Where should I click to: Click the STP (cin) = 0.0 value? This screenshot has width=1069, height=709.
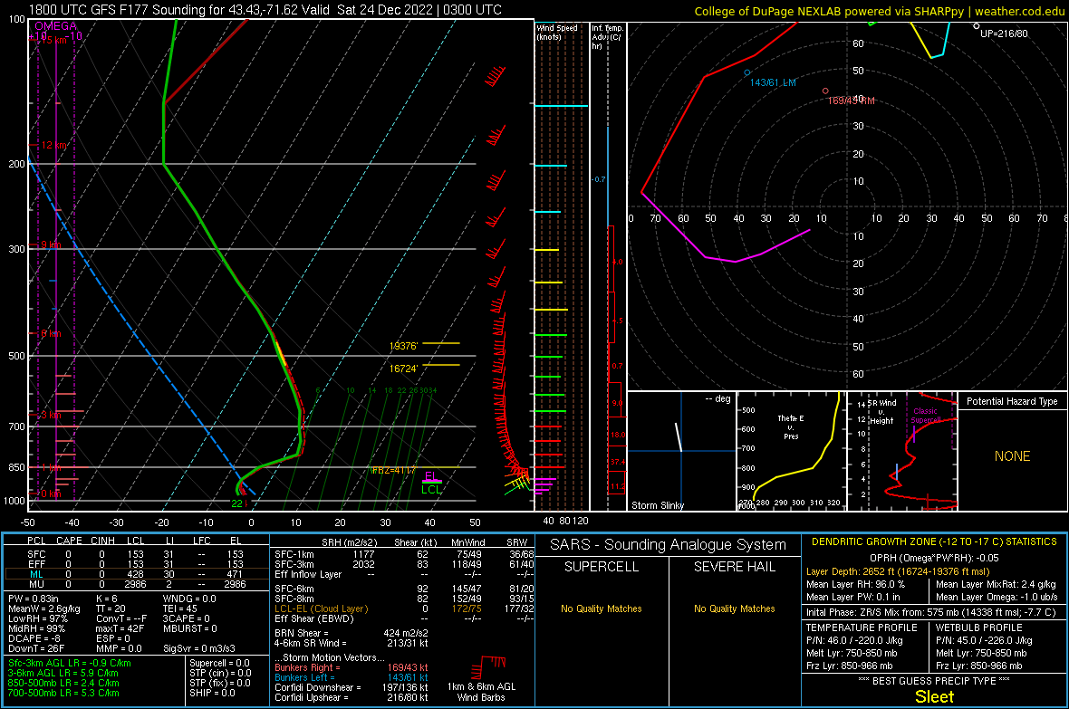click(x=220, y=673)
